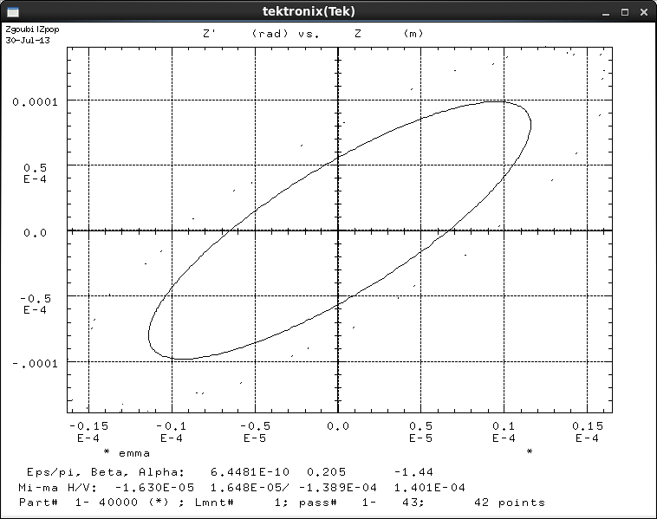
Task: Click the 'pass#' label
Action: coord(318,503)
